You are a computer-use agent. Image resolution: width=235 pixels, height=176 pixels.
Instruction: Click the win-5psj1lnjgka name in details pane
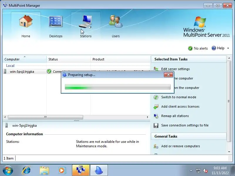pos(24,126)
